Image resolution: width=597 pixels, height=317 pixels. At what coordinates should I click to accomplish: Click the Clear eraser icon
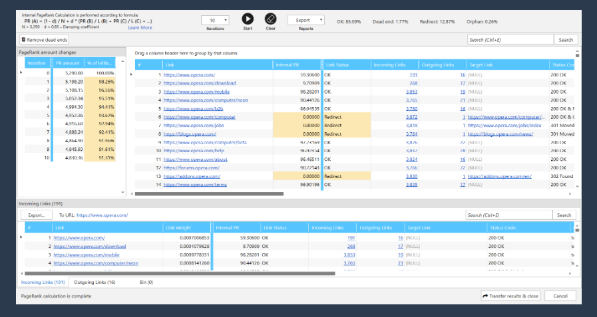(x=270, y=19)
